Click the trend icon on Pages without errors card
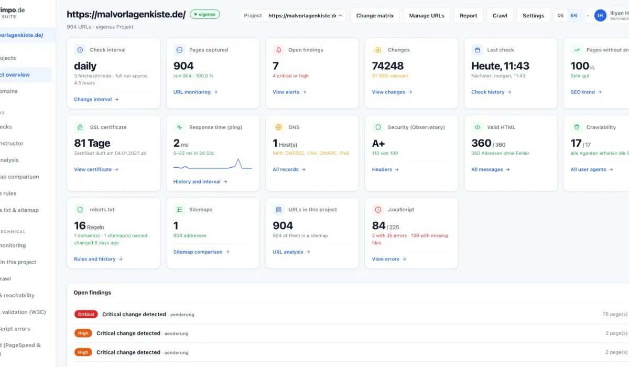629x367 pixels. tap(577, 50)
